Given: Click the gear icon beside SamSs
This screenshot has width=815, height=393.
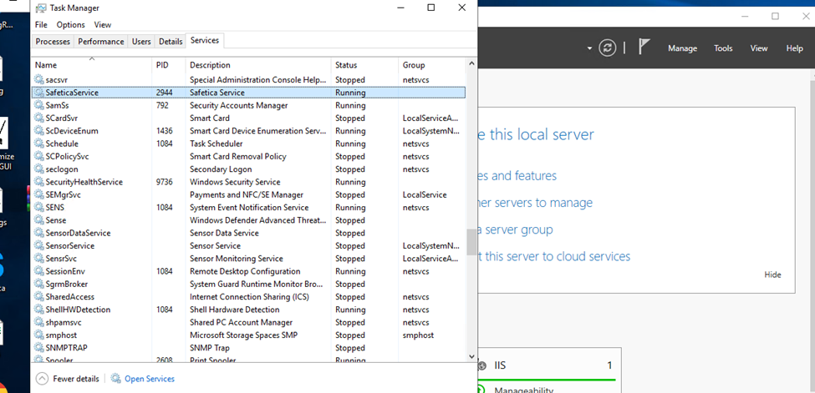Looking at the screenshot, I should pos(39,105).
